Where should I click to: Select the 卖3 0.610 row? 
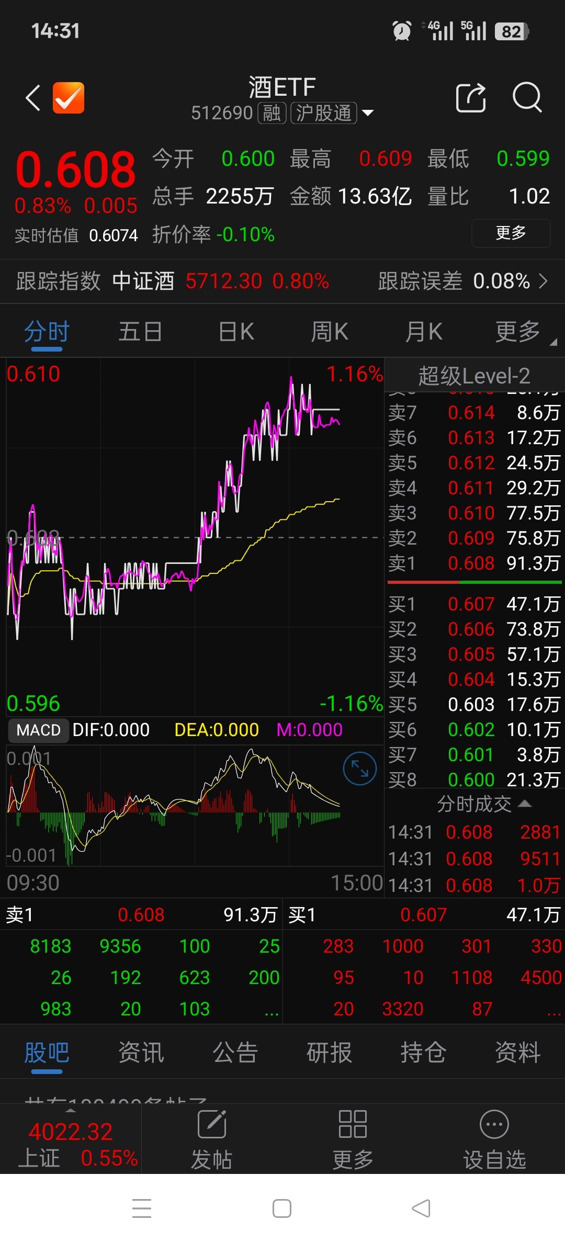474,513
